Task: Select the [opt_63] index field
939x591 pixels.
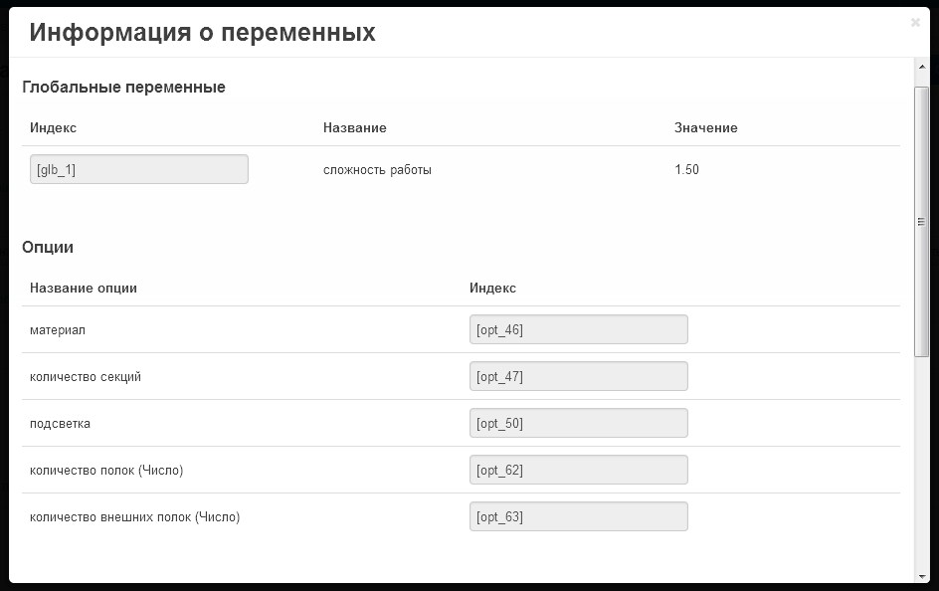Action: tap(579, 516)
